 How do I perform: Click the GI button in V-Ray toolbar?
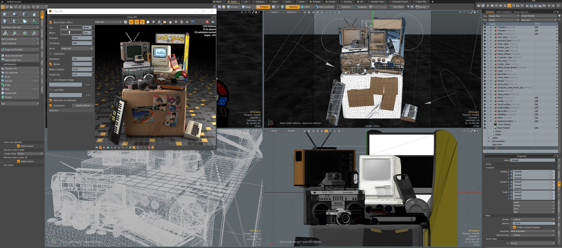532,6
